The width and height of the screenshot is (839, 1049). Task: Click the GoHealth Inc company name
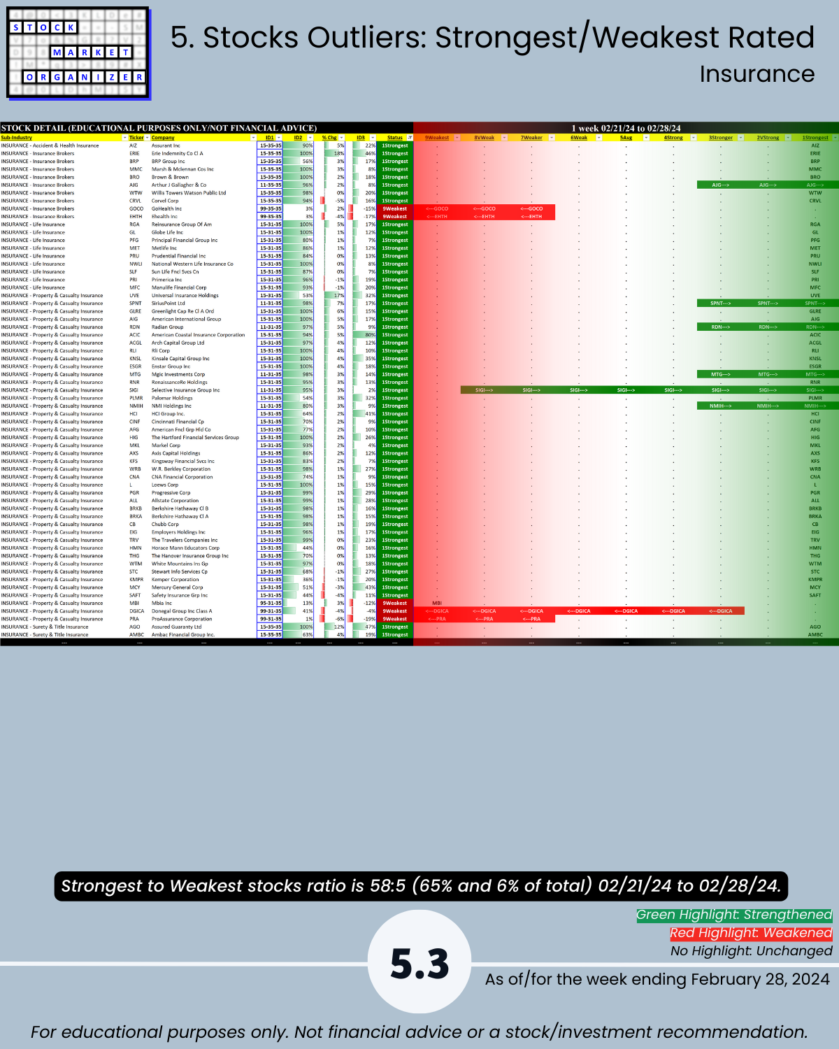coord(166,208)
